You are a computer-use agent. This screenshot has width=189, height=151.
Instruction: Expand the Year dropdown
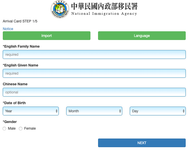pyautogui.click(x=31, y=111)
